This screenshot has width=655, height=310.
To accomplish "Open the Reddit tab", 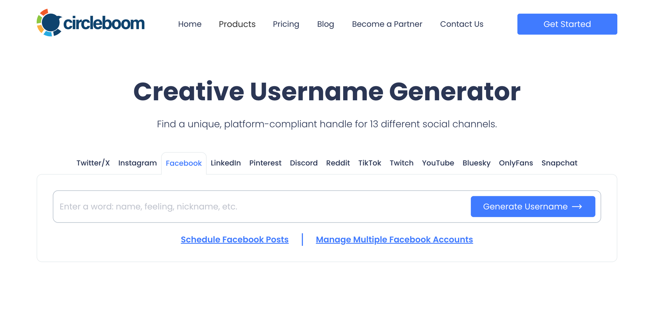I will pos(338,163).
